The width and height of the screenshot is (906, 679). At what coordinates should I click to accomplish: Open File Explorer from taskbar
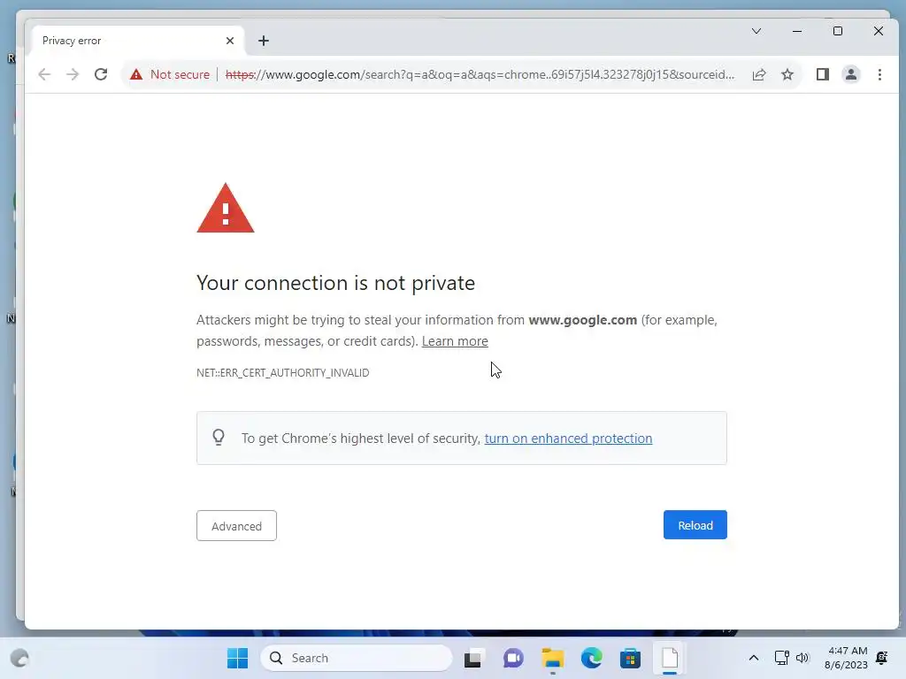[x=552, y=658]
